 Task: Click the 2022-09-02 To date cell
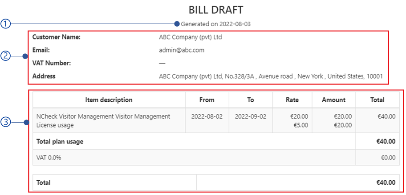pos(250,116)
